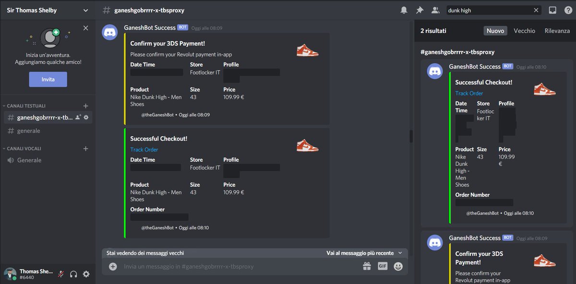
Task: Click the GaneshBot avatar in main chat
Action: point(110,32)
